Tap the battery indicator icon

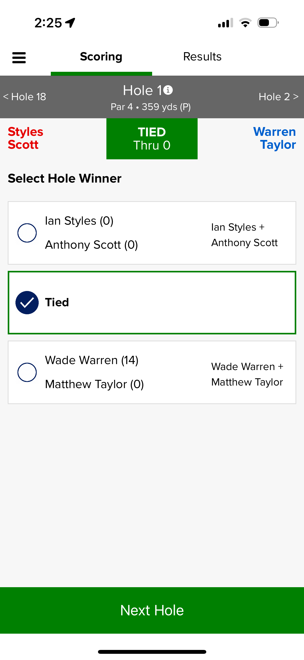click(x=268, y=23)
